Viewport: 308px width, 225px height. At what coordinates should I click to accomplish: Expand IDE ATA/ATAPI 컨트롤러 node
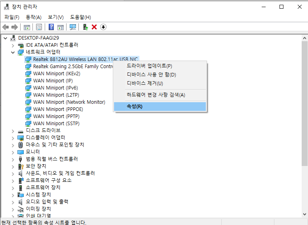(13, 46)
